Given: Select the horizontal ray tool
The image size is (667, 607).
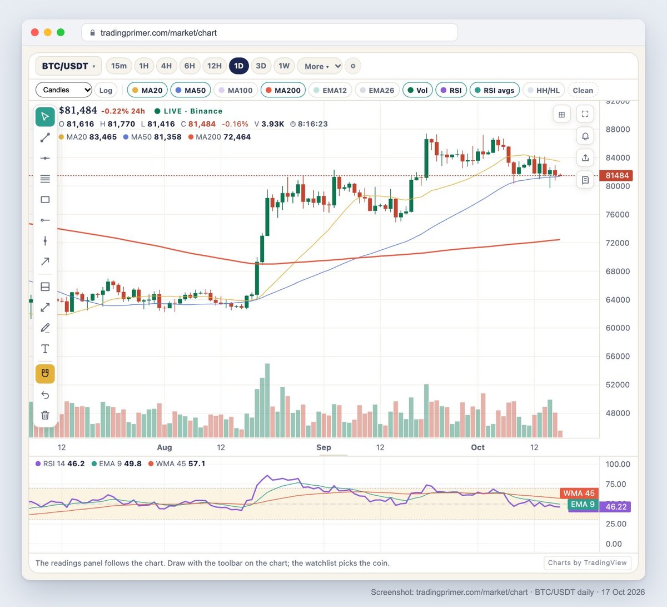Looking at the screenshot, I should 45,220.
